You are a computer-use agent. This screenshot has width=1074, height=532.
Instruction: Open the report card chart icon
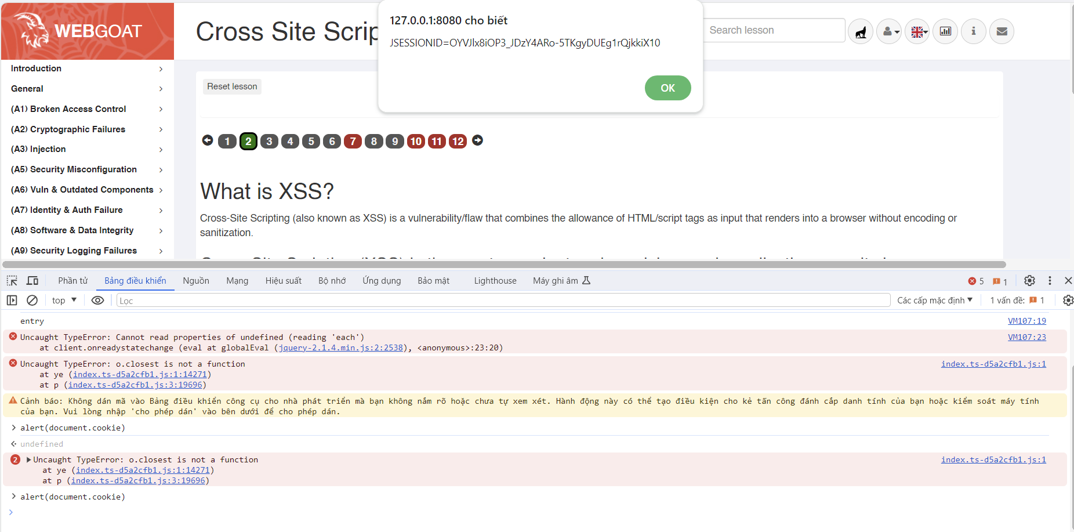click(x=945, y=31)
